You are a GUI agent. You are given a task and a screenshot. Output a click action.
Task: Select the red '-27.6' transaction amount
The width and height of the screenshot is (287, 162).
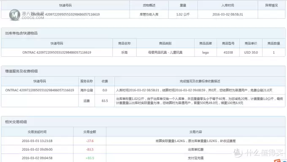(89, 141)
